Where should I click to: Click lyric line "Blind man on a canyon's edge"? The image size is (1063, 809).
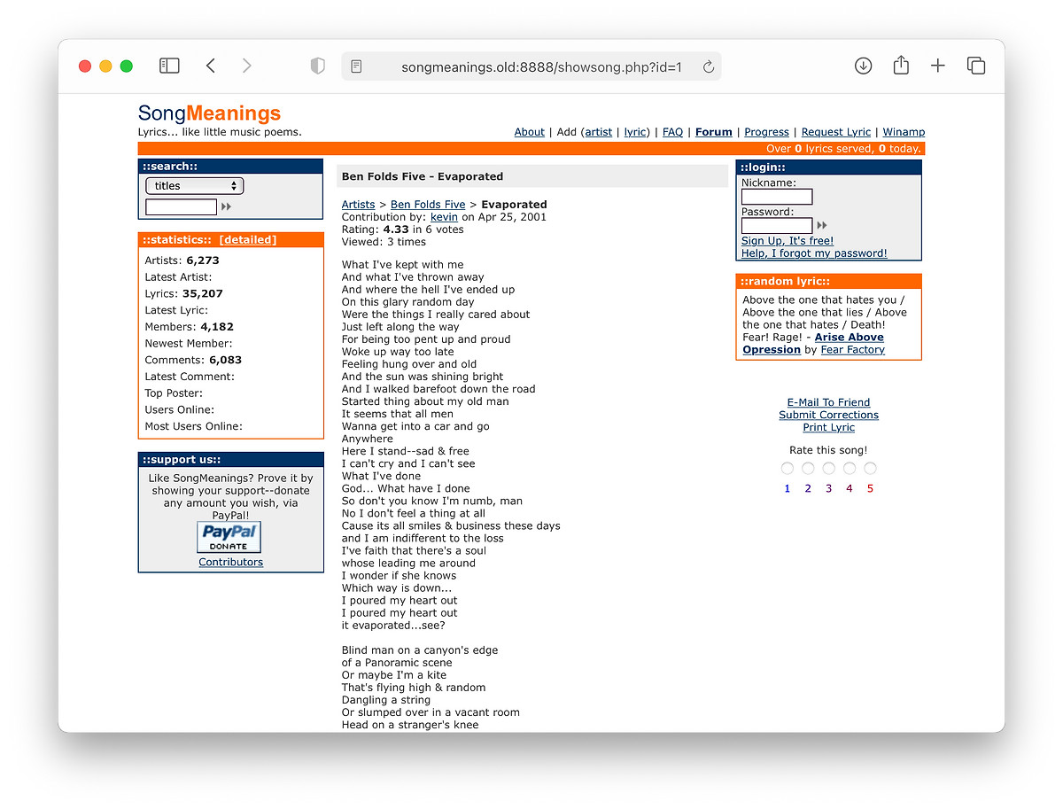420,650
